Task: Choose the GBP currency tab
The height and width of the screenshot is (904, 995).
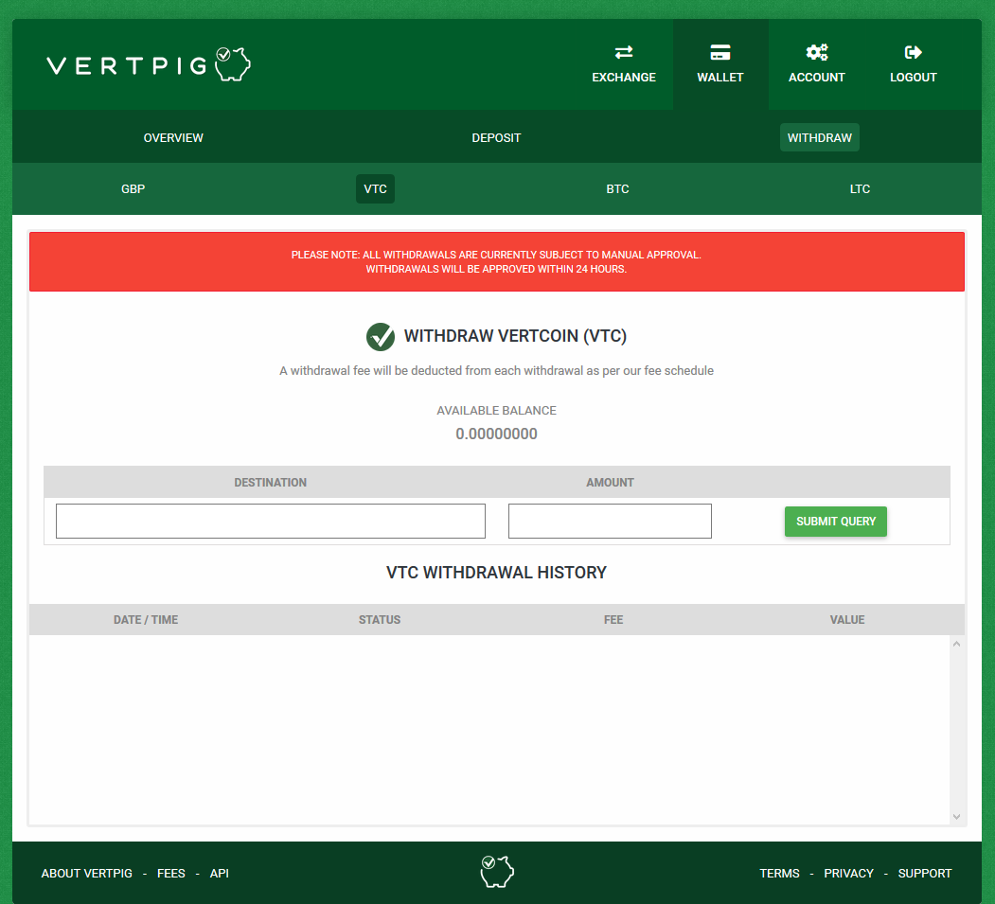Action: click(133, 189)
